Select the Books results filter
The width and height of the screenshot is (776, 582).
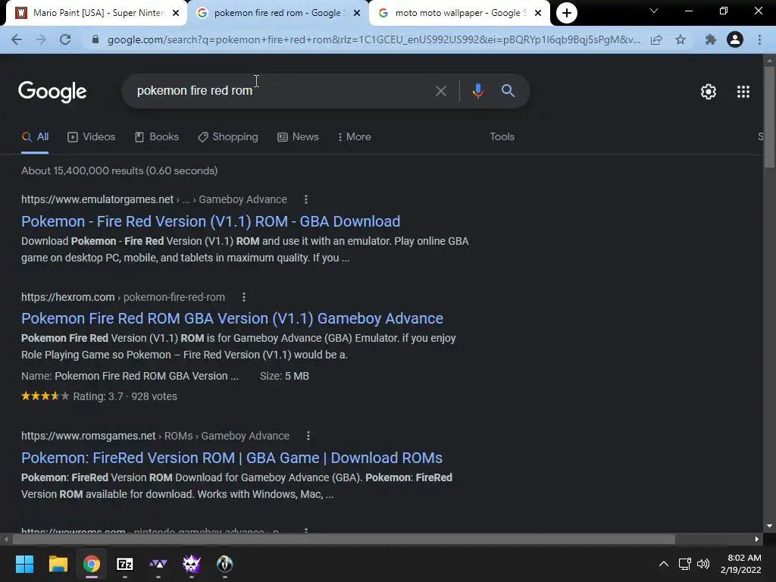click(157, 136)
